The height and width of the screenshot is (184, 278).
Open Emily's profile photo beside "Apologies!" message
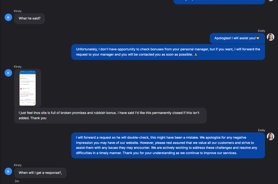point(271,37)
